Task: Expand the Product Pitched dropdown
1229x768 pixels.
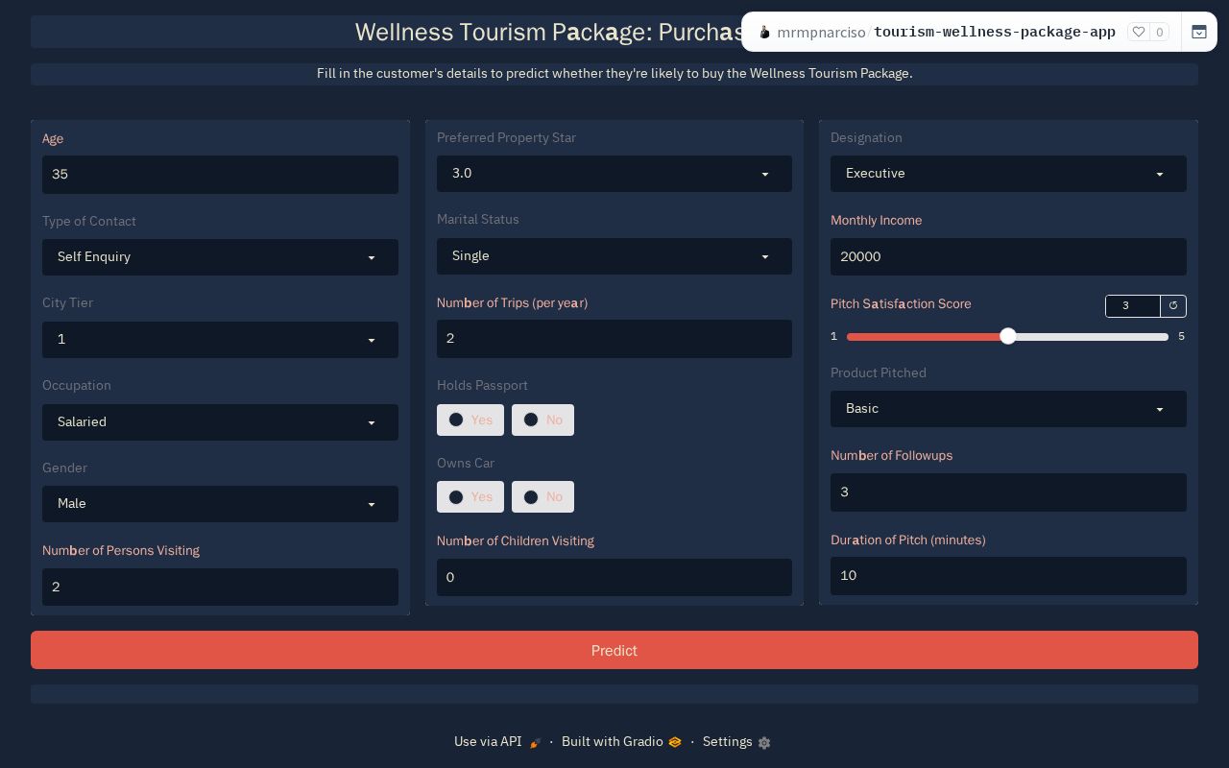Action: pyautogui.click(x=1008, y=409)
